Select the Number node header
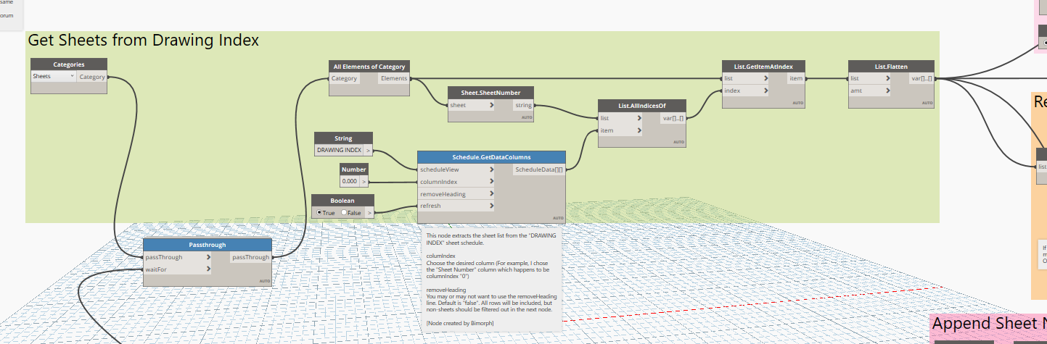 (354, 169)
